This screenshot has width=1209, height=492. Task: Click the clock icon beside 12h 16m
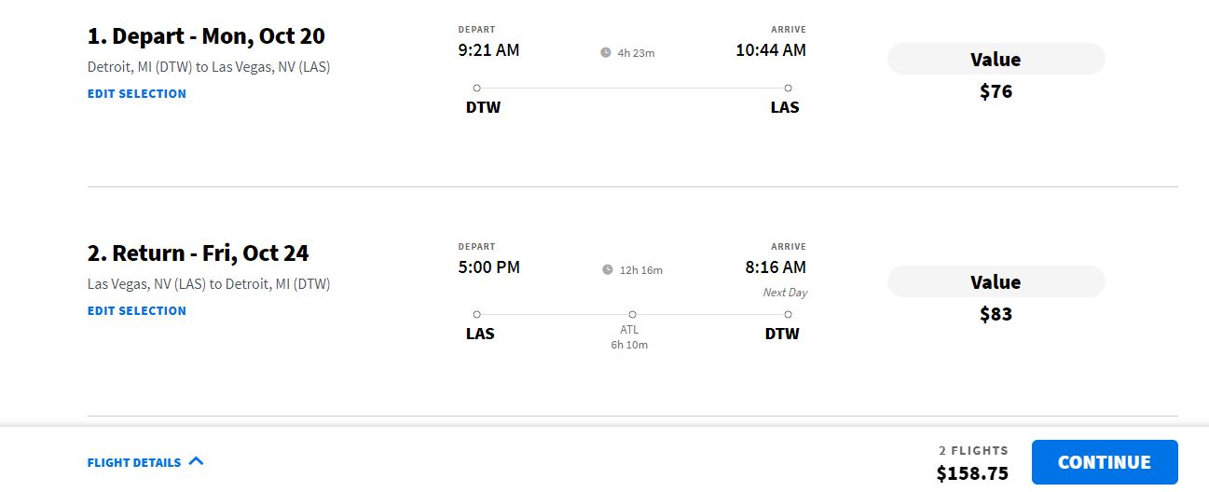click(x=608, y=269)
